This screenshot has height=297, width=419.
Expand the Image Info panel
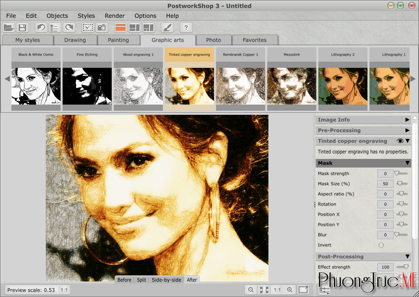pos(407,120)
